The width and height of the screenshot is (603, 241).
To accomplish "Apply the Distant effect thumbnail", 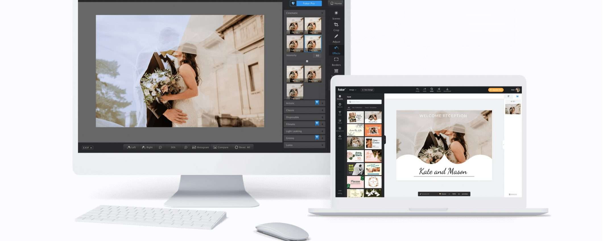I will (313, 43).
